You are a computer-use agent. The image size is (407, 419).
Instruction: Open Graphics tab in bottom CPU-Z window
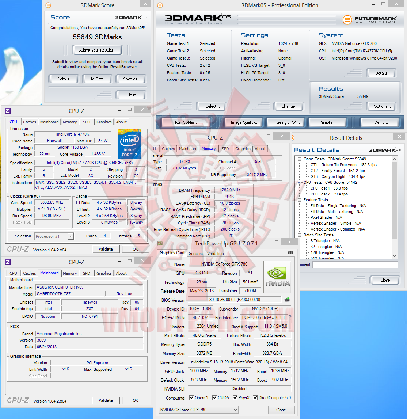104,273
